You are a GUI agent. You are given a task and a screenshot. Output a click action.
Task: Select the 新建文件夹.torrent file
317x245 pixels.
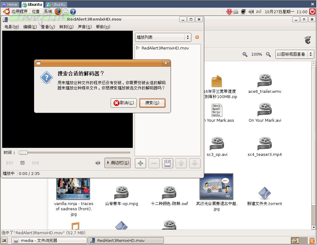click(x=265, y=196)
